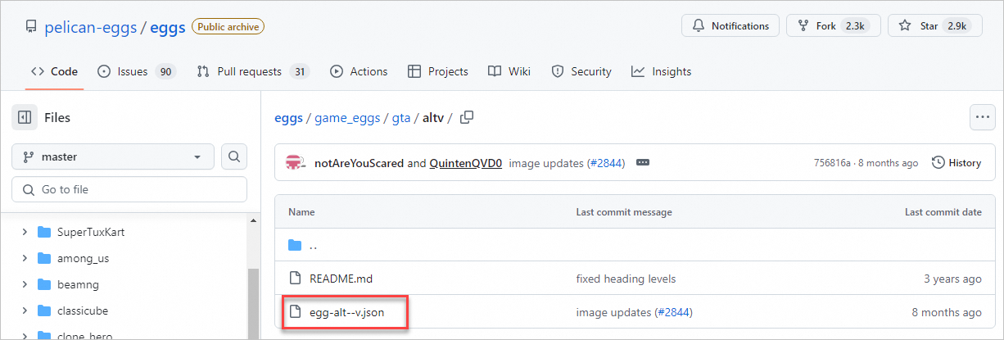Click the Public archive label
The width and height of the screenshot is (1004, 340).
coord(228,26)
